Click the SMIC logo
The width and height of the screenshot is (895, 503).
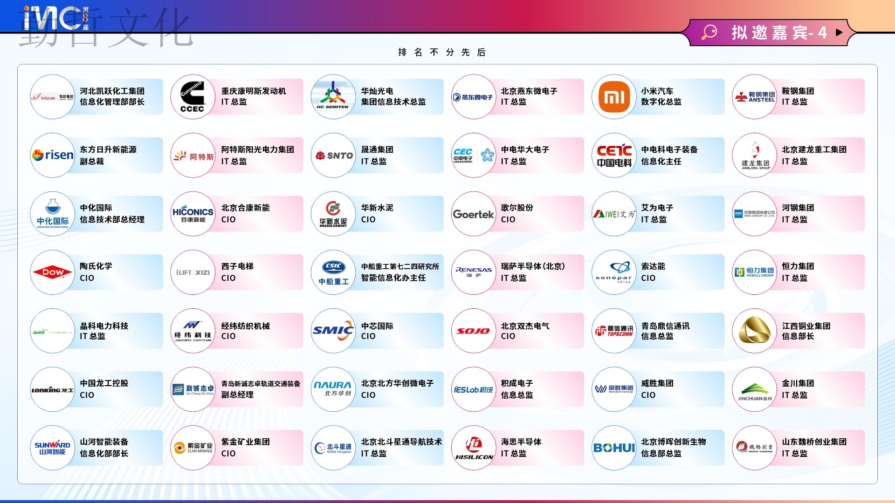(x=333, y=331)
